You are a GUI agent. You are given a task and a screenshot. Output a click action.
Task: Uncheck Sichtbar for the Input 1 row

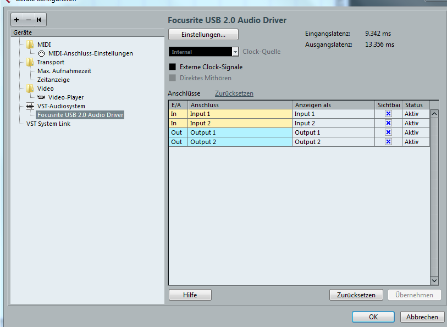[388, 114]
